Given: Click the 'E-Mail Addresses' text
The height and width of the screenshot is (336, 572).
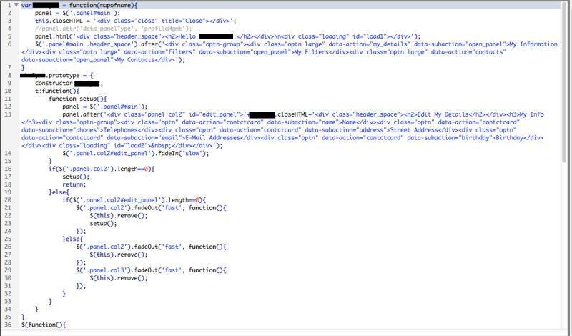Looking at the screenshot, I should [211, 137].
